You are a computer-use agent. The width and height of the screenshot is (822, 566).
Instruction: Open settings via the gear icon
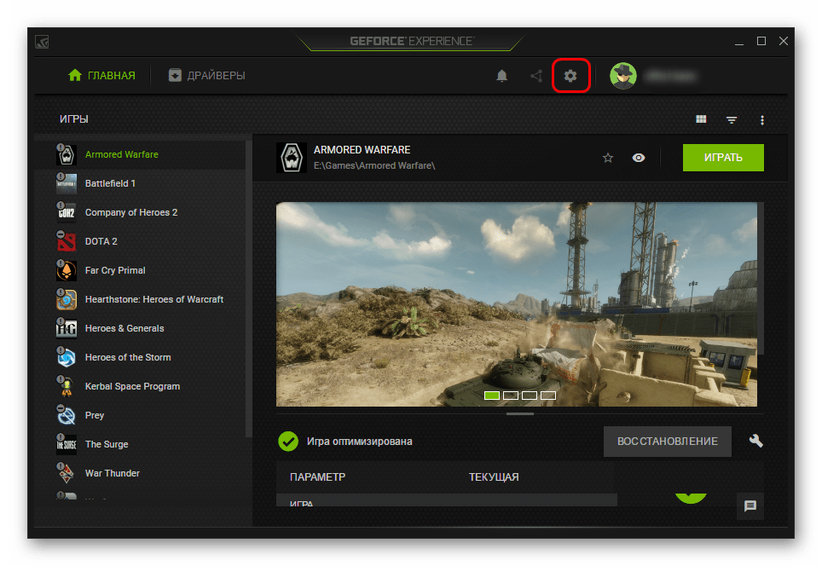(x=570, y=76)
